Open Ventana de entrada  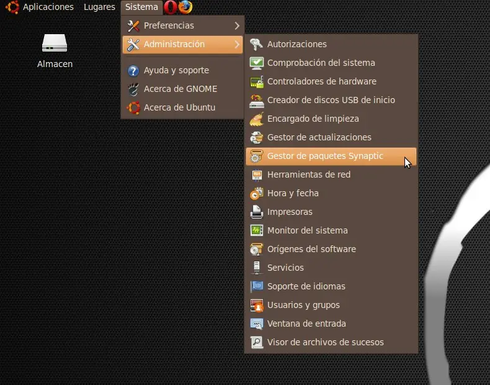[x=331, y=324]
